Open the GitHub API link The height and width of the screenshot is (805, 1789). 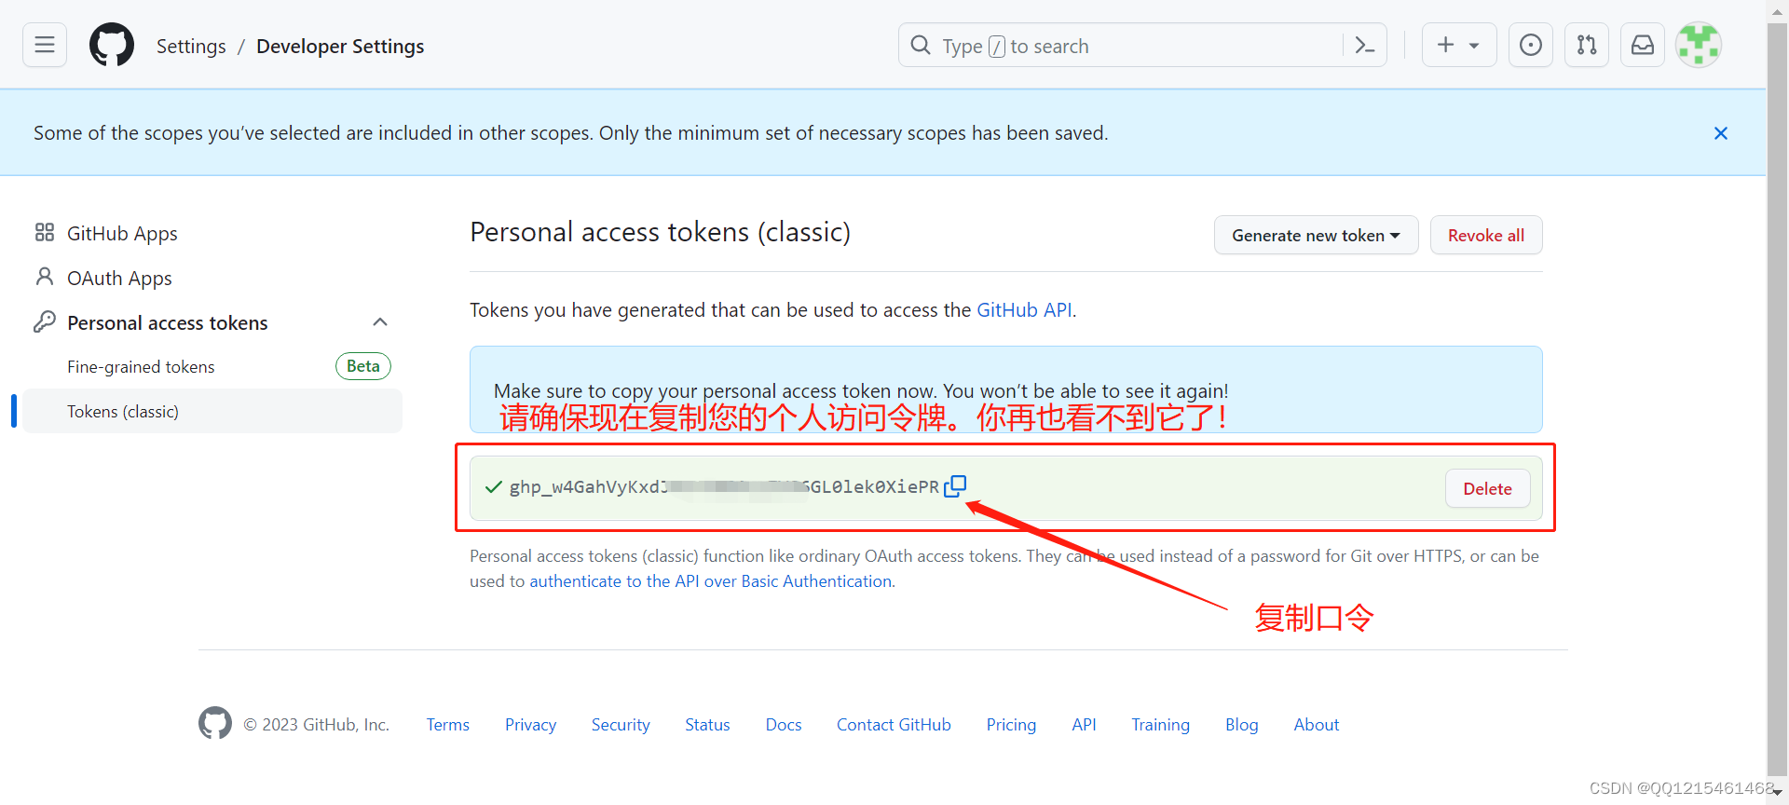pyautogui.click(x=1024, y=310)
